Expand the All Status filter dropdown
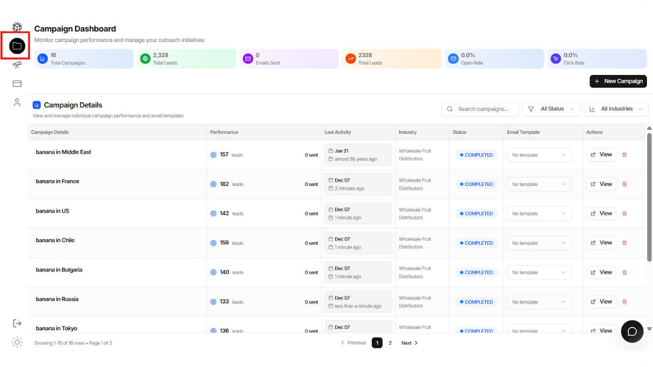Viewport: 653px width, 367px height. pos(551,109)
